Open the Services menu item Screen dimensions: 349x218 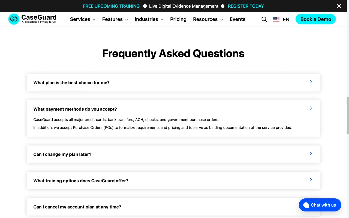pos(80,19)
